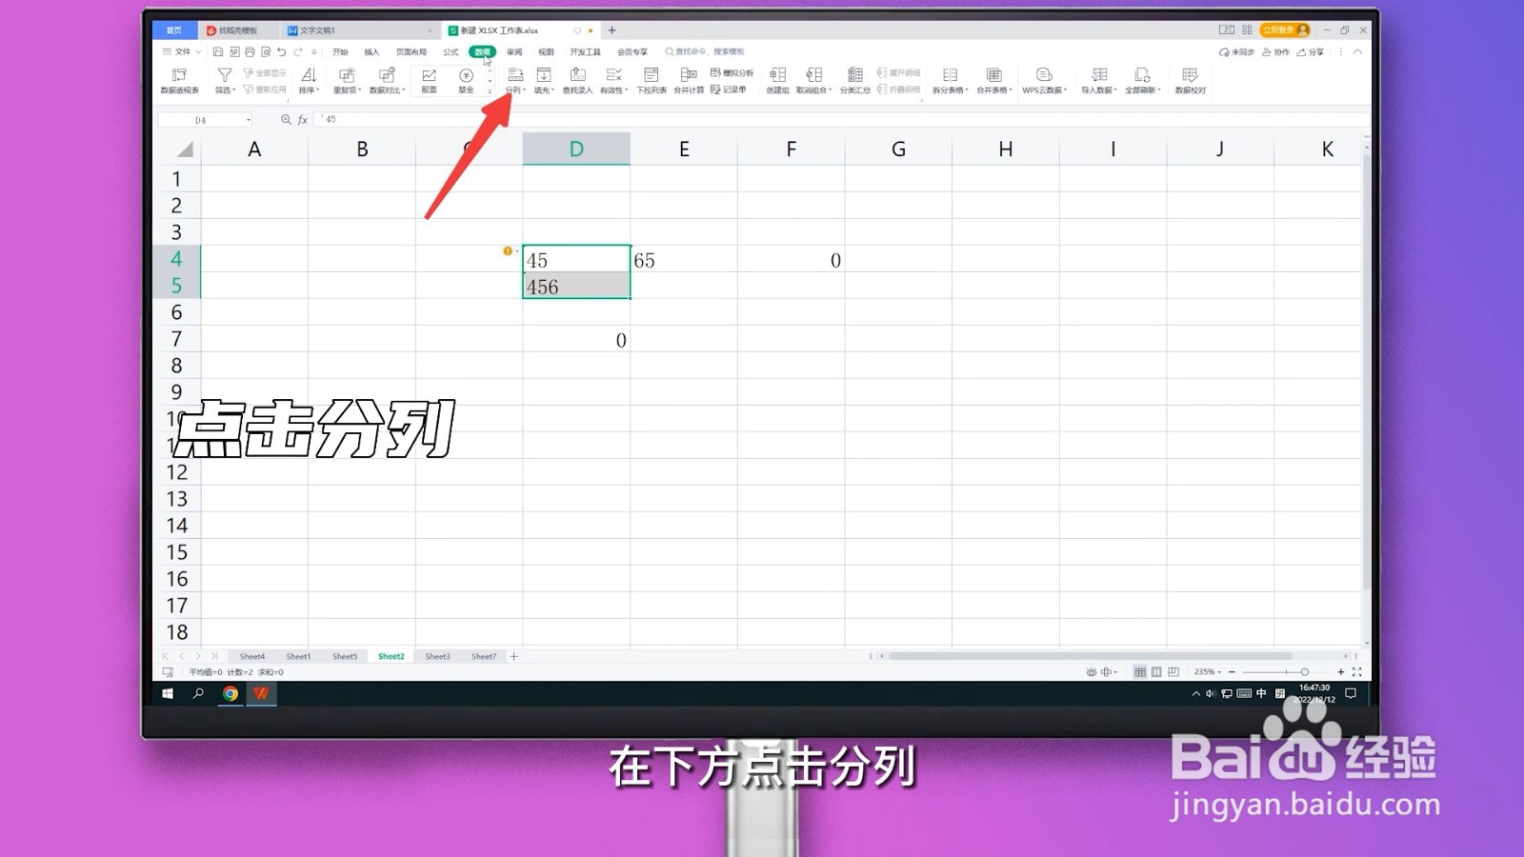Image resolution: width=1524 pixels, height=857 pixels.
Task: Click the 协作 collaborate button
Action: pyautogui.click(x=1276, y=52)
